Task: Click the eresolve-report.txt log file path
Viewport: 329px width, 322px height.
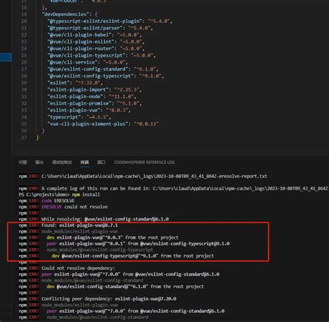Action: 154,176
